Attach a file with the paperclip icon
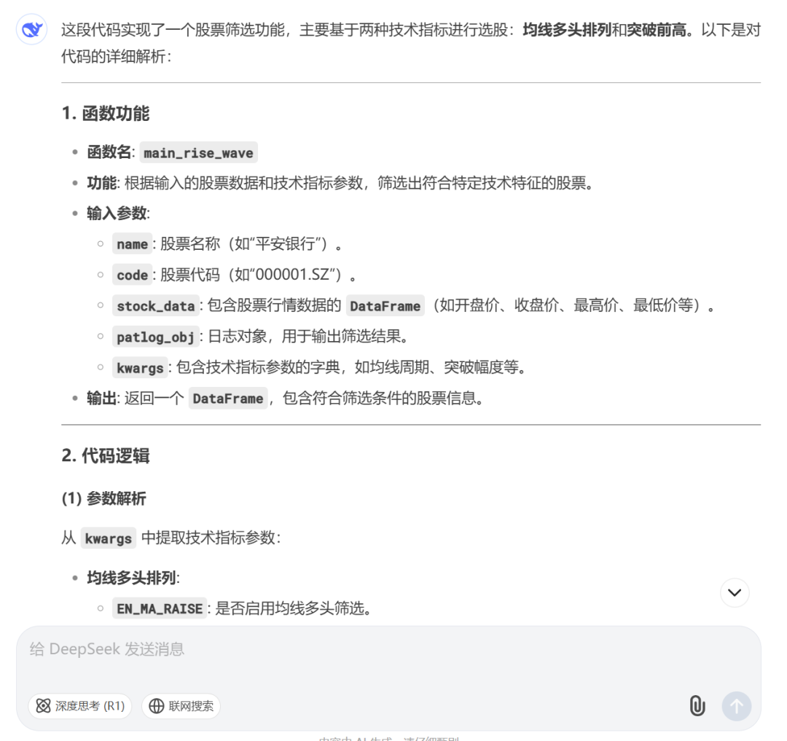The width and height of the screenshot is (787, 741). (x=697, y=705)
